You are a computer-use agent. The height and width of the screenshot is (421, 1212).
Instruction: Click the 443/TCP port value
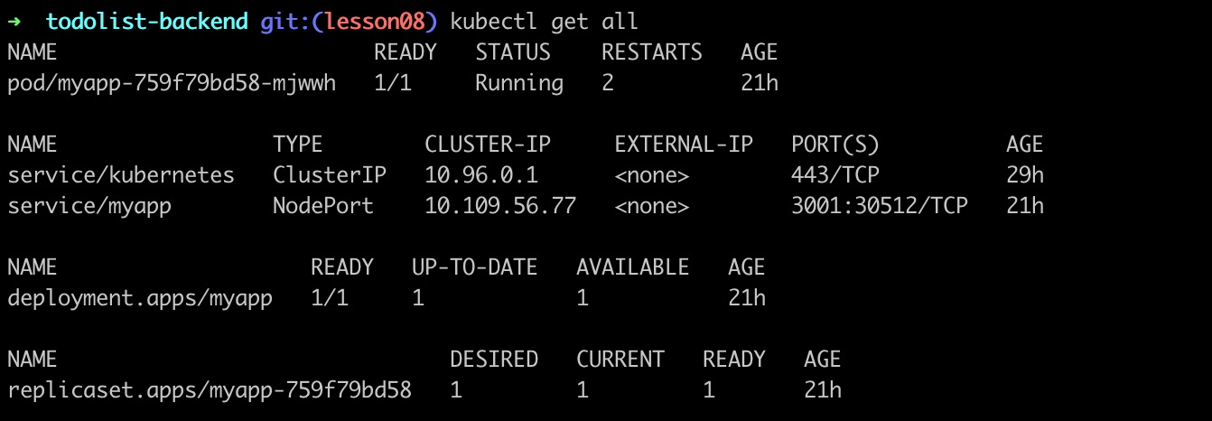pyautogui.click(x=835, y=175)
